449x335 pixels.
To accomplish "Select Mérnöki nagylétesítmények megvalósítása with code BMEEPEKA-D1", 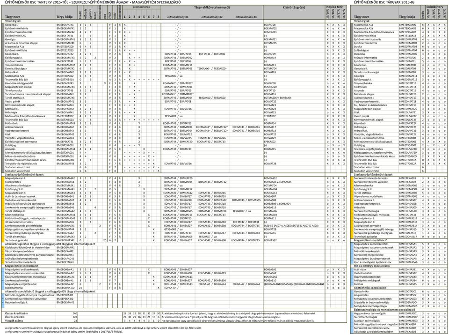I will coord(29,296).
